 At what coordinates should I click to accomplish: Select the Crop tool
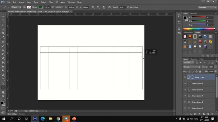3,33
